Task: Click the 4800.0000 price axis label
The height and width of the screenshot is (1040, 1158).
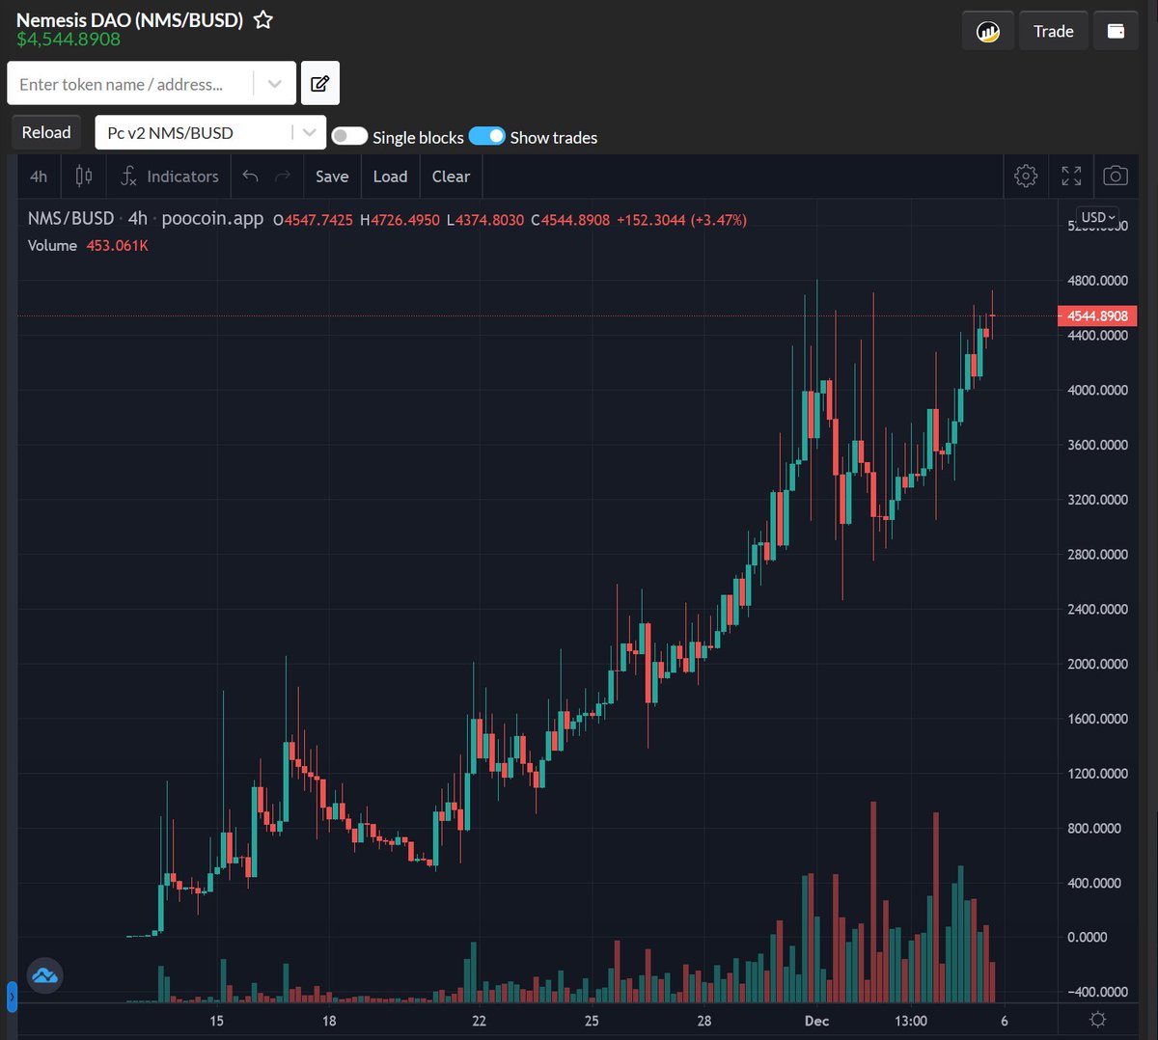Action: click(1097, 281)
